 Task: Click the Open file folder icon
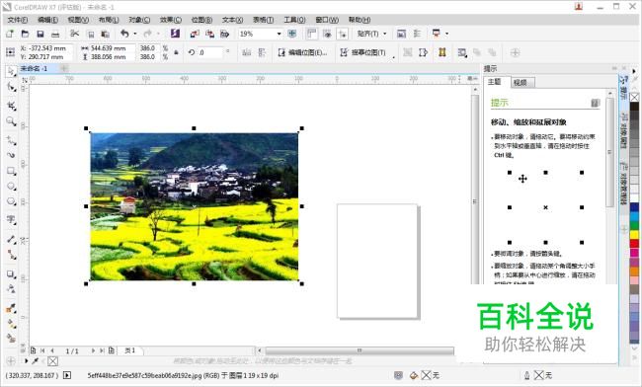click(25, 34)
